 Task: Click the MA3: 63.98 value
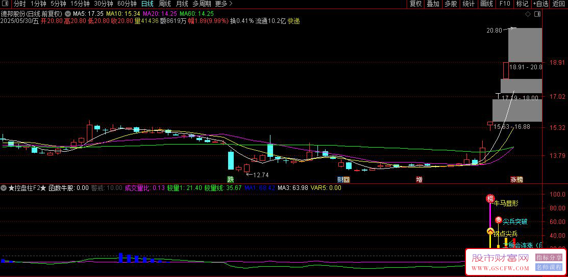293,188
